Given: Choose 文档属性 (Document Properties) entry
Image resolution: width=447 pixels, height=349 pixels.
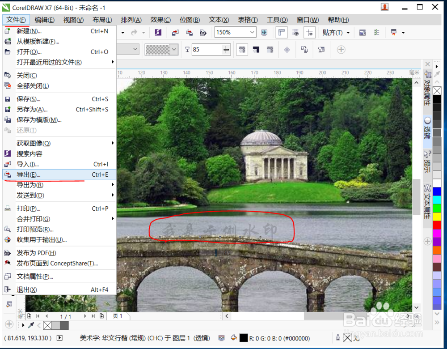Looking at the screenshot, I should coord(59,276).
